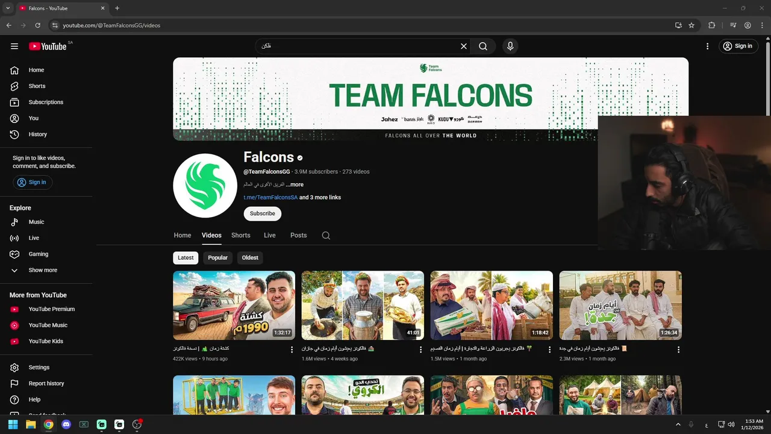
Task: Open the and 3 more links text
Action: pos(320,198)
